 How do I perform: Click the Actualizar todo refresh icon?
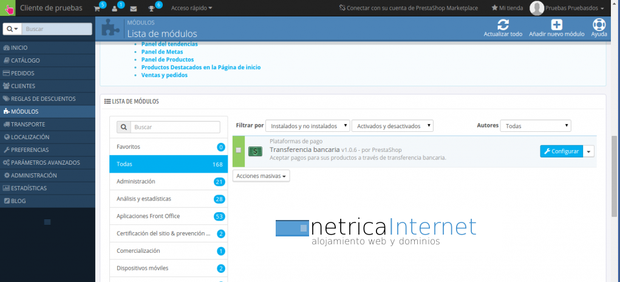click(x=503, y=24)
